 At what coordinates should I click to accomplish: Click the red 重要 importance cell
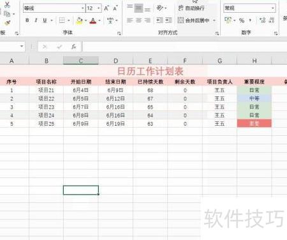254,123
